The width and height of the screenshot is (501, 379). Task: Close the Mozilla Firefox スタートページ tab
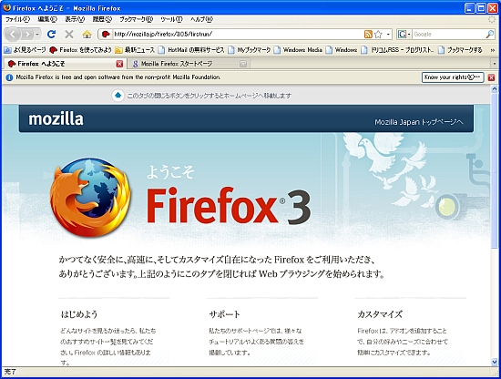pos(243,64)
